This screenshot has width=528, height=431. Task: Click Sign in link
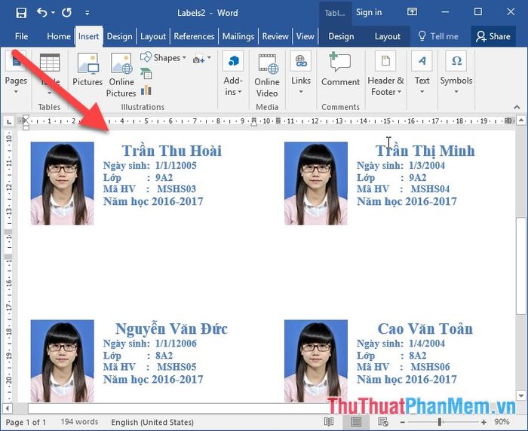(x=369, y=13)
